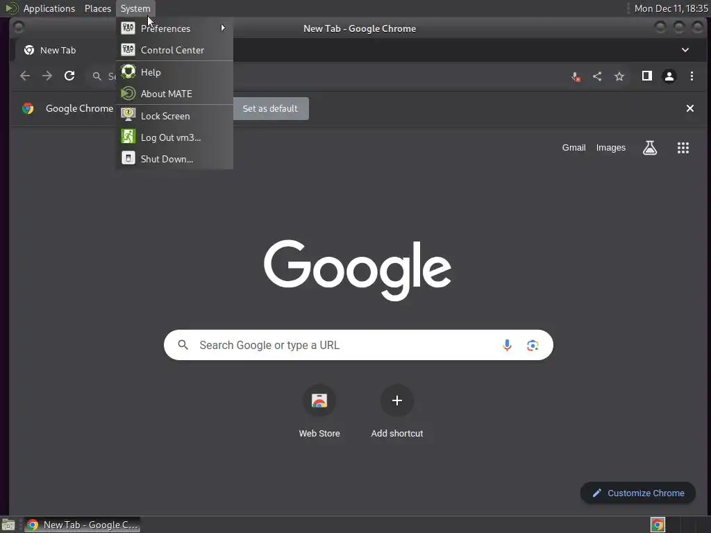Click the clock showing Mon Dec 11

click(671, 8)
